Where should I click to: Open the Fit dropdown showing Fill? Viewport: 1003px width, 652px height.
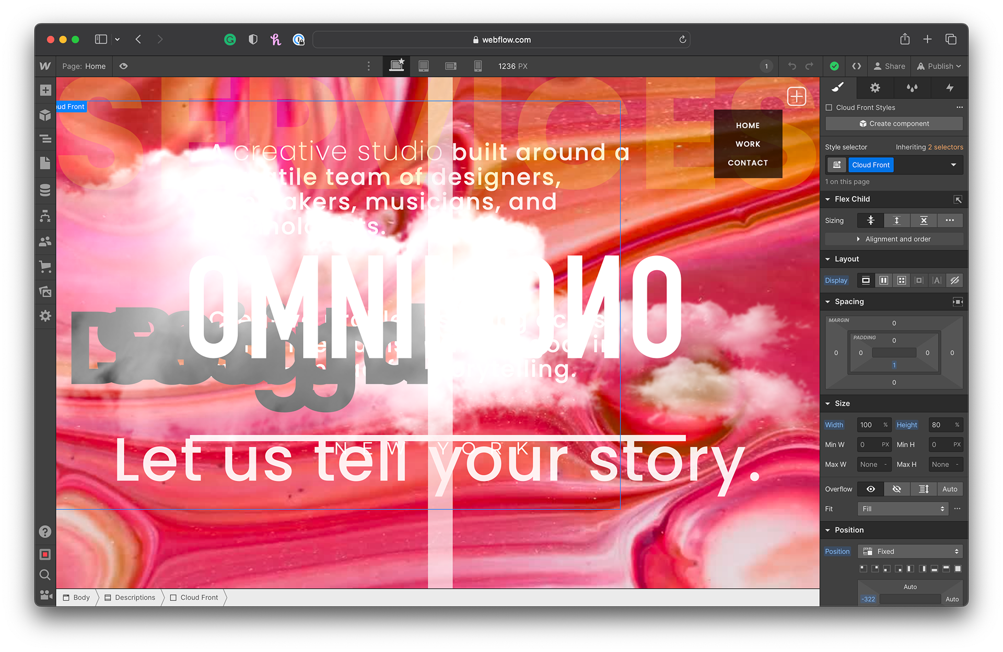(903, 509)
